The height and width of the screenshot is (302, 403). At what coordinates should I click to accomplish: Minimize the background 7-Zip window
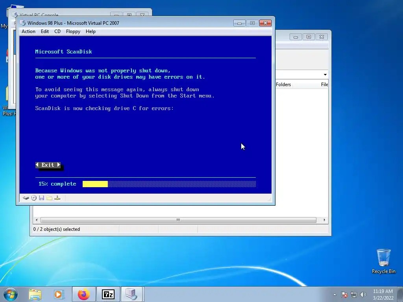pos(296,37)
